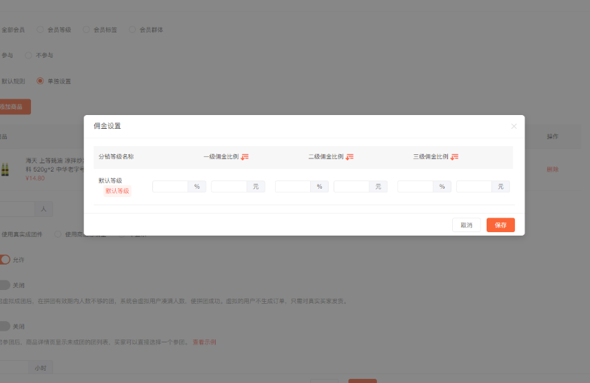Toggle the 允许 switch
590x383 pixels.
[x=5, y=260]
